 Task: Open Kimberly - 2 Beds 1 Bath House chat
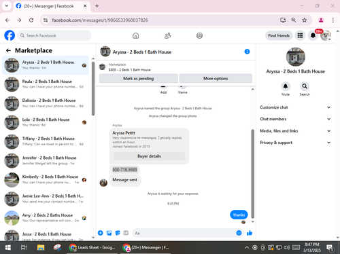[46, 180]
